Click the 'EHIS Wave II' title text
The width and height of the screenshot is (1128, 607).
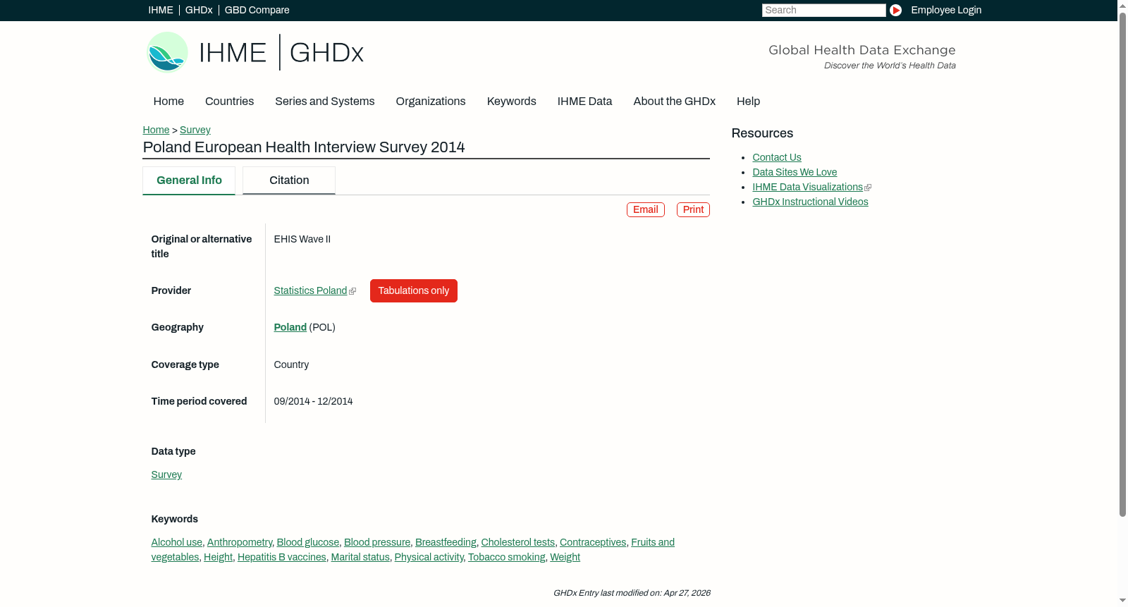[302, 240]
